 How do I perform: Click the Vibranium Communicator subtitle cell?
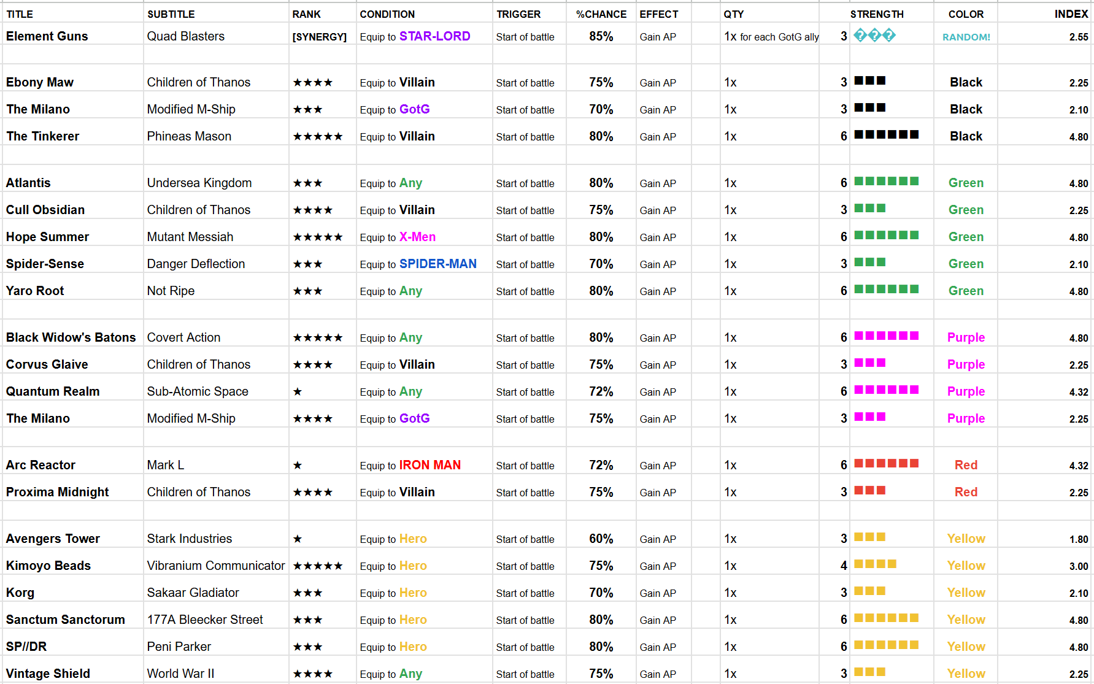click(216, 566)
